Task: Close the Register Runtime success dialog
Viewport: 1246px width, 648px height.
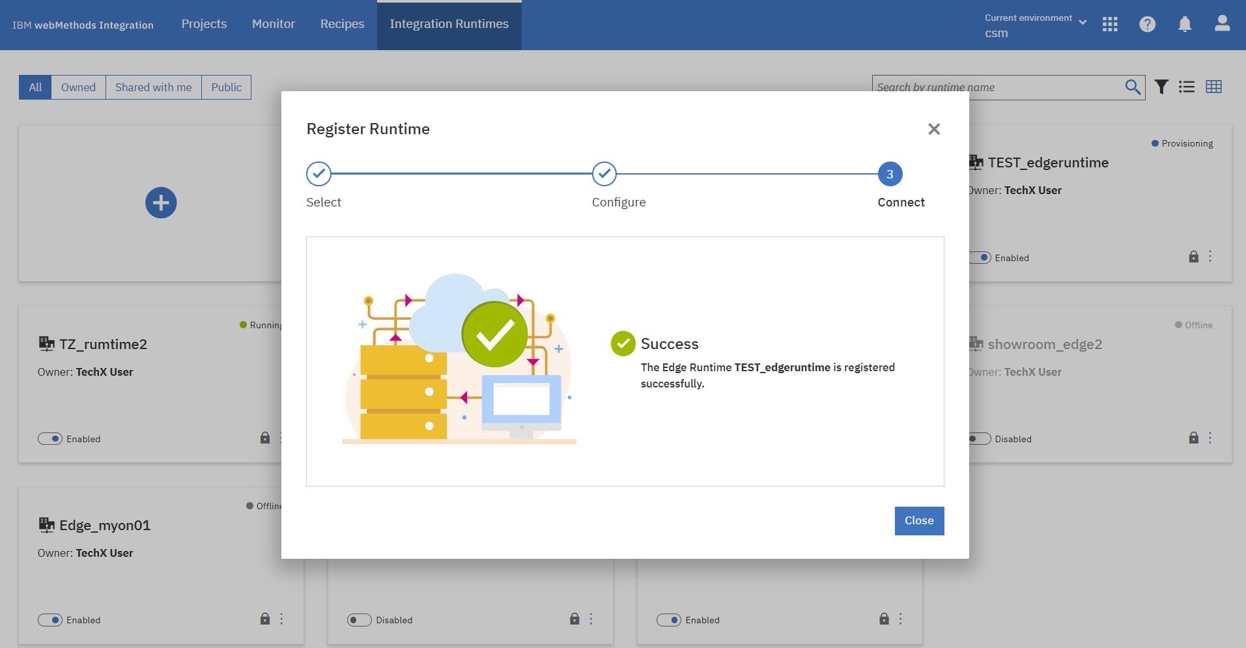Action: [x=919, y=520]
